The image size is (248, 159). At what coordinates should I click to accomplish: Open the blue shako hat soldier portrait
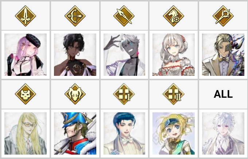pos(75,133)
